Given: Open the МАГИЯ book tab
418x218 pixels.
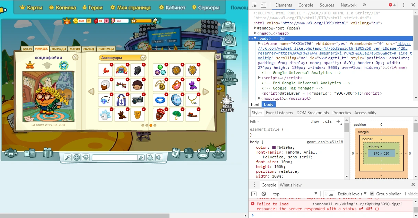Looking at the screenshot, I should click(x=74, y=49).
